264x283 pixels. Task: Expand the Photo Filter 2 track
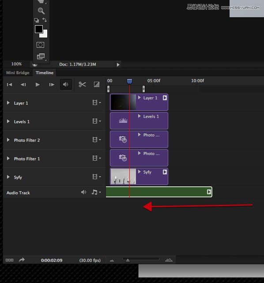click(x=8, y=140)
